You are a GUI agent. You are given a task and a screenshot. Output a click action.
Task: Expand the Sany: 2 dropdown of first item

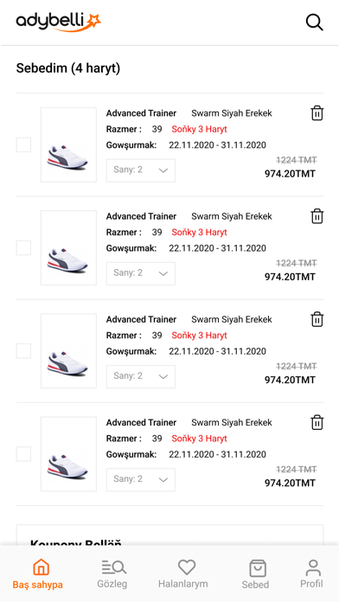click(x=141, y=170)
